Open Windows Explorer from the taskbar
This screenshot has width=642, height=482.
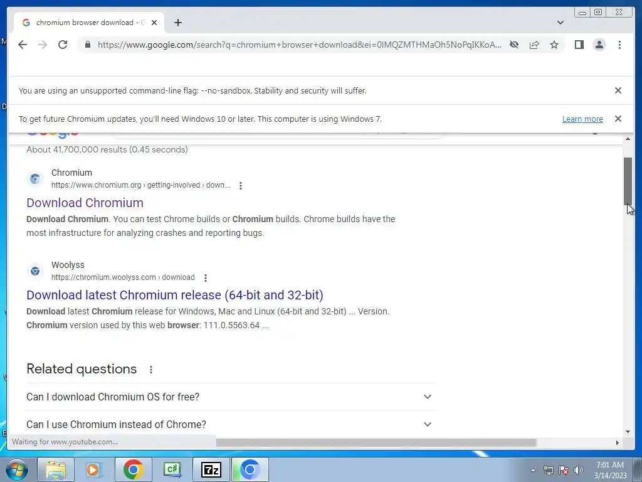coord(56,469)
